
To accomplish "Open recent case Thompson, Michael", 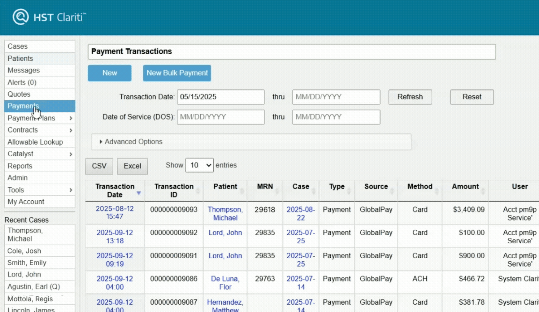I will pyautogui.click(x=40, y=235).
